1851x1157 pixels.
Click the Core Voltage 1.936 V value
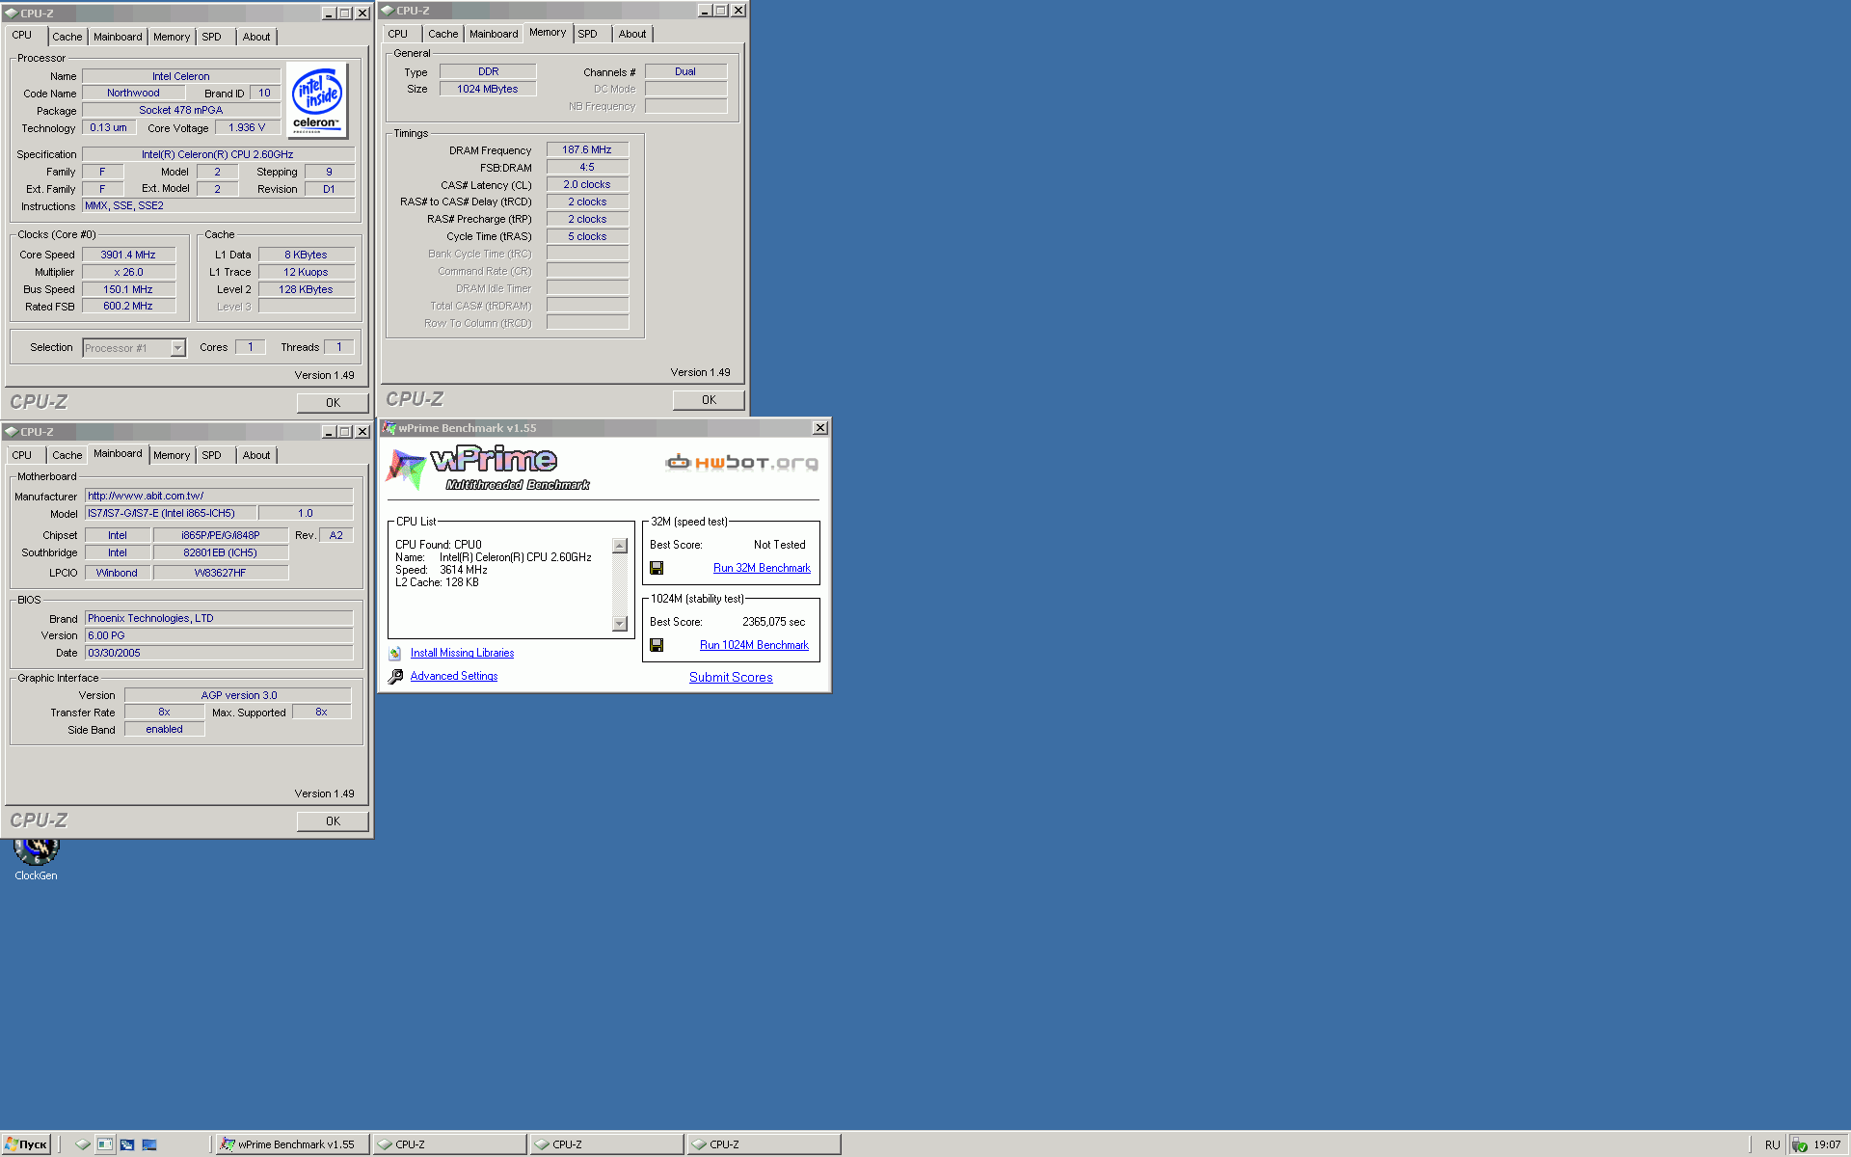[247, 127]
